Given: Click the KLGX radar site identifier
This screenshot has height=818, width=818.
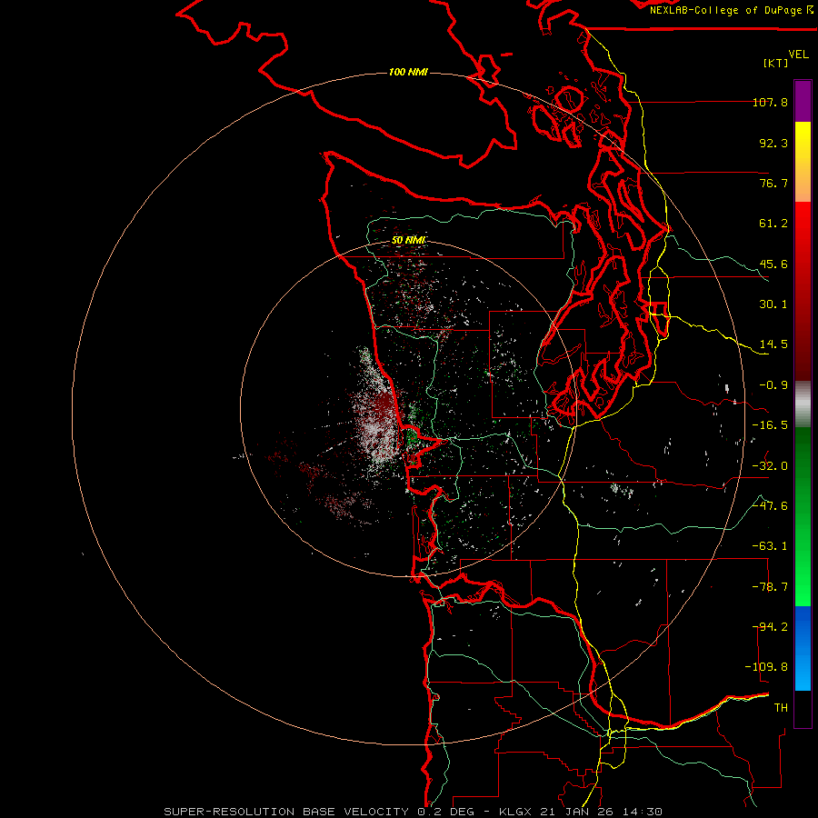Looking at the screenshot, I should coord(515,812).
